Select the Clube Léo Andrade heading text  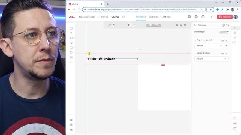click(102, 59)
